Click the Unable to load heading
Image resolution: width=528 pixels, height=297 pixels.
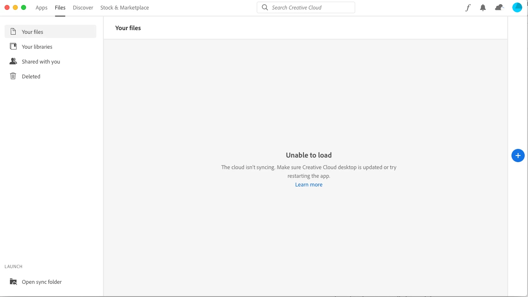click(x=309, y=155)
